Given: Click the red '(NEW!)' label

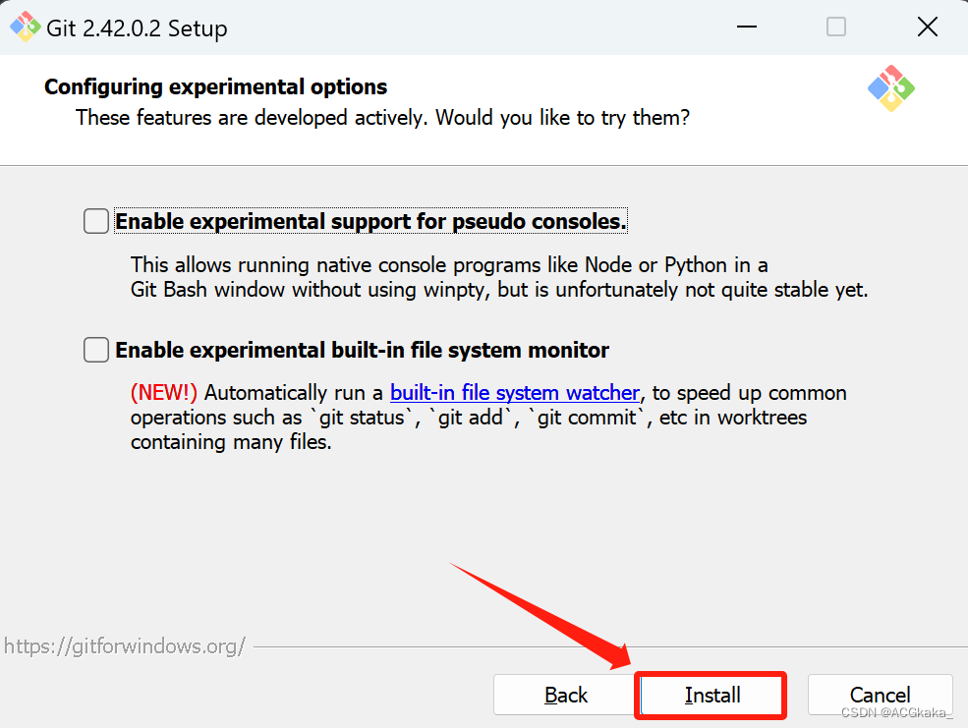Looking at the screenshot, I should point(164,393).
